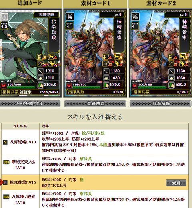Click 登録解除 under 素材カード1

[95, 103]
